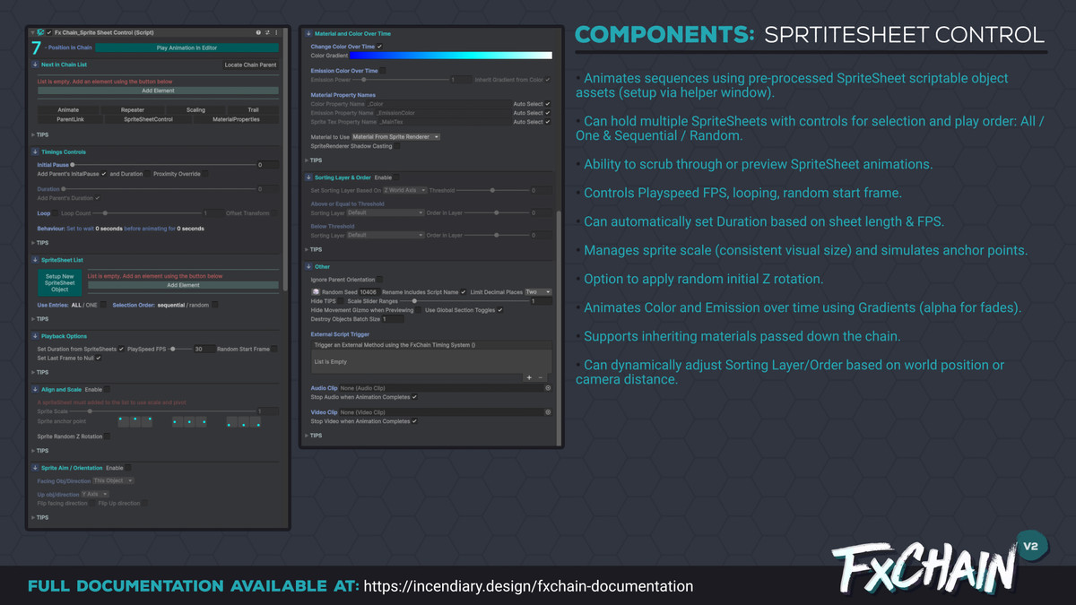This screenshot has height=605, width=1076.
Task: Click the SpriteSheetControl chain element button
Action: [x=148, y=119]
